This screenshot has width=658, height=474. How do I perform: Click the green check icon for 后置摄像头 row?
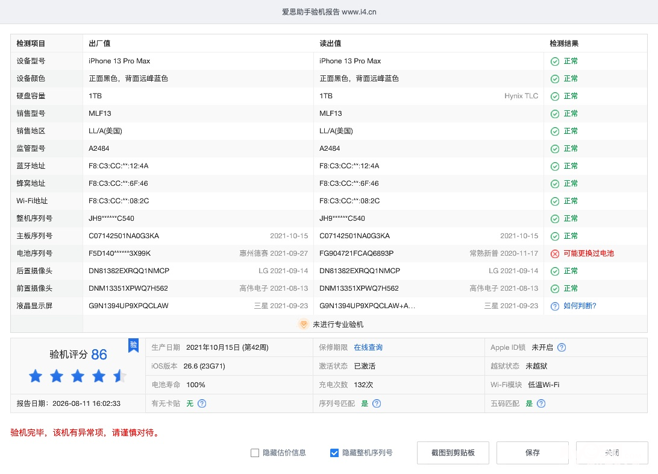tap(555, 271)
